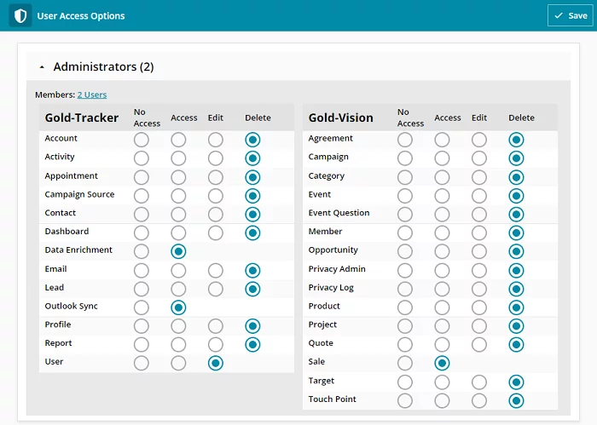Set Campaign to Edit level

(x=479, y=158)
